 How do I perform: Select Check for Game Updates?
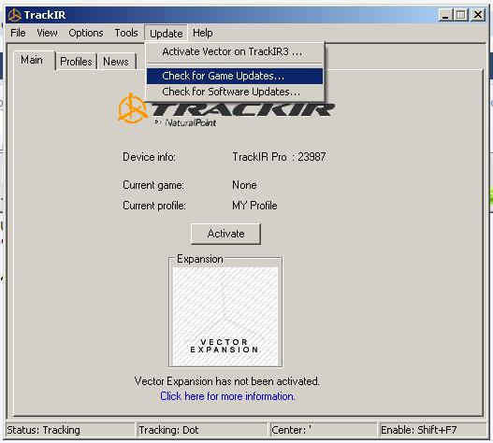235,76
